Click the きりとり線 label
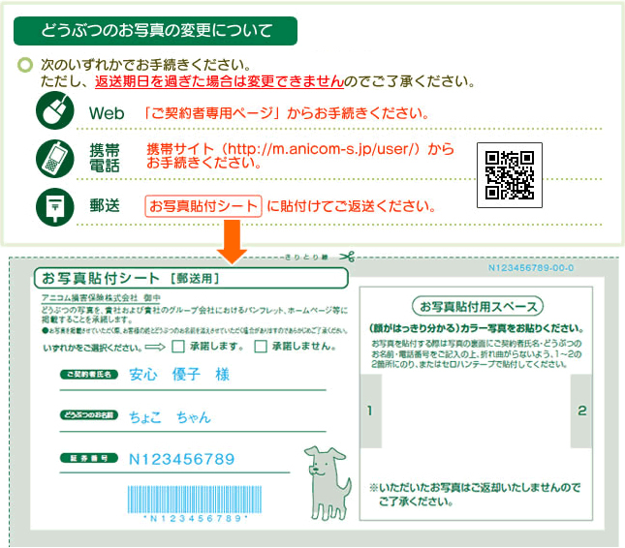 tap(306, 258)
